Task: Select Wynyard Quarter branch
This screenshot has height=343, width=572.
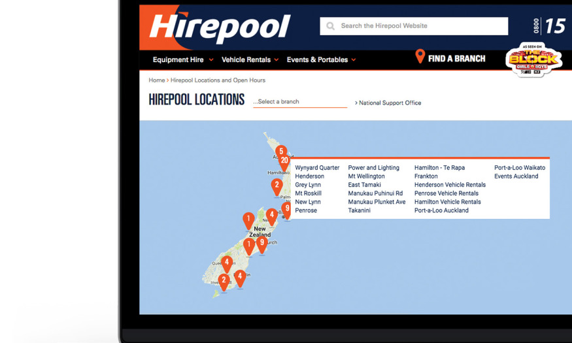Action: tap(317, 168)
